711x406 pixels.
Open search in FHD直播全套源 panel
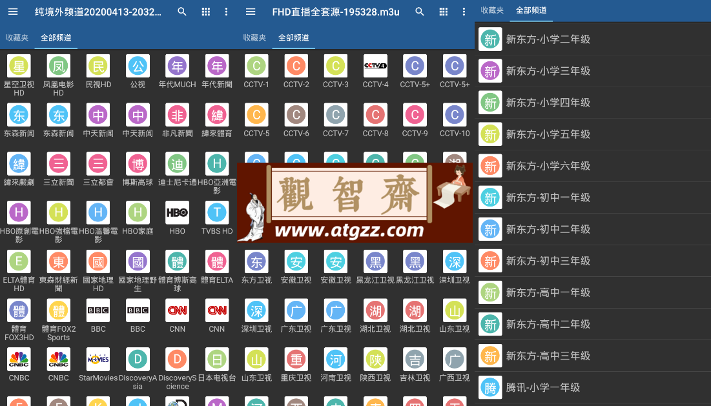point(420,12)
